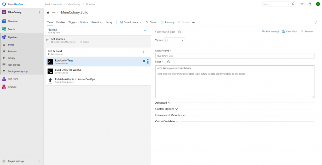Click the Script info icon

tap(169, 62)
